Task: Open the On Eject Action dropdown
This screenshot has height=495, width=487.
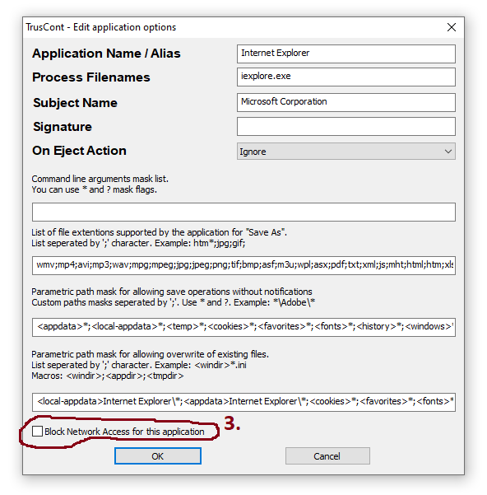Action: (x=346, y=152)
